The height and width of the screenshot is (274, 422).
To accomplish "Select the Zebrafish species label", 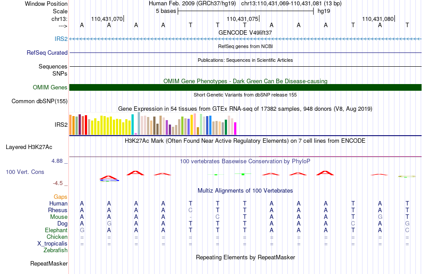I will click(x=56, y=250).
